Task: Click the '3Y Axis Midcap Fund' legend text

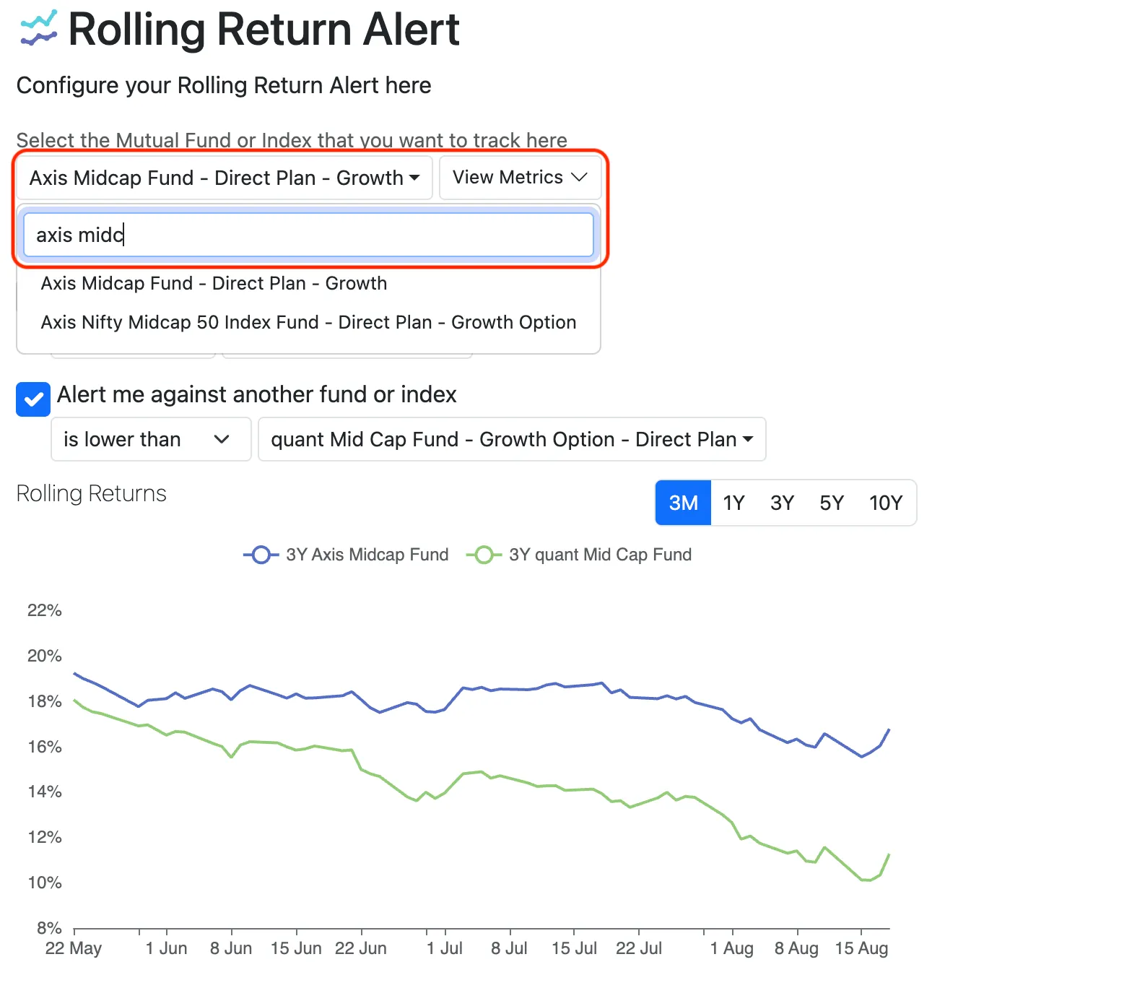Action: [367, 555]
